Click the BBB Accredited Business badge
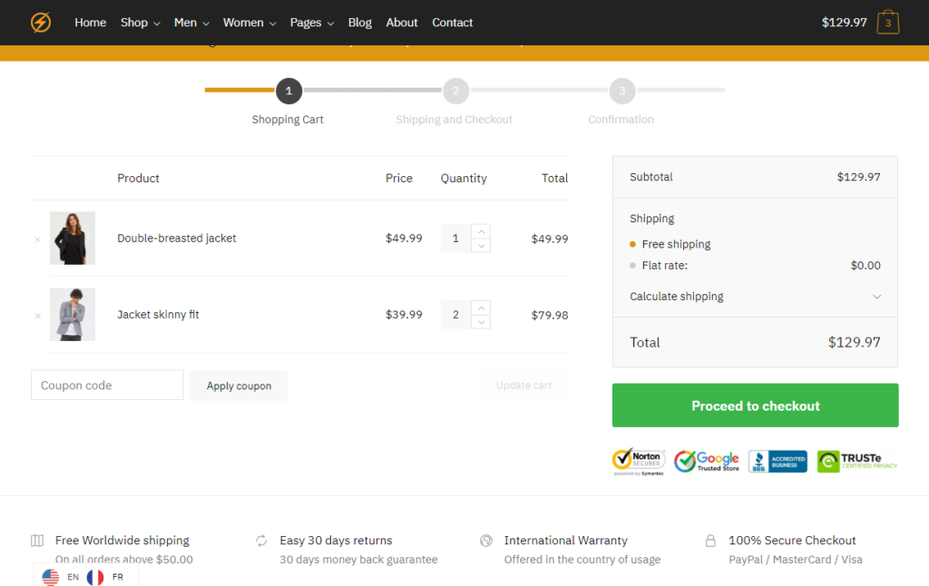The height and width of the screenshot is (586, 929). 777,461
